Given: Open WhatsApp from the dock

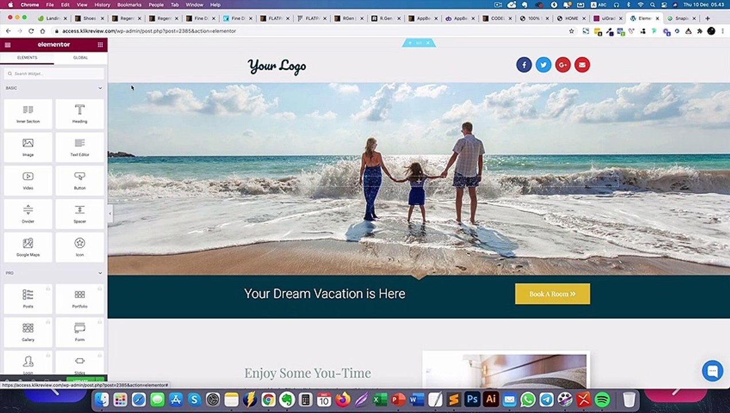Looking at the screenshot, I should [x=528, y=399].
